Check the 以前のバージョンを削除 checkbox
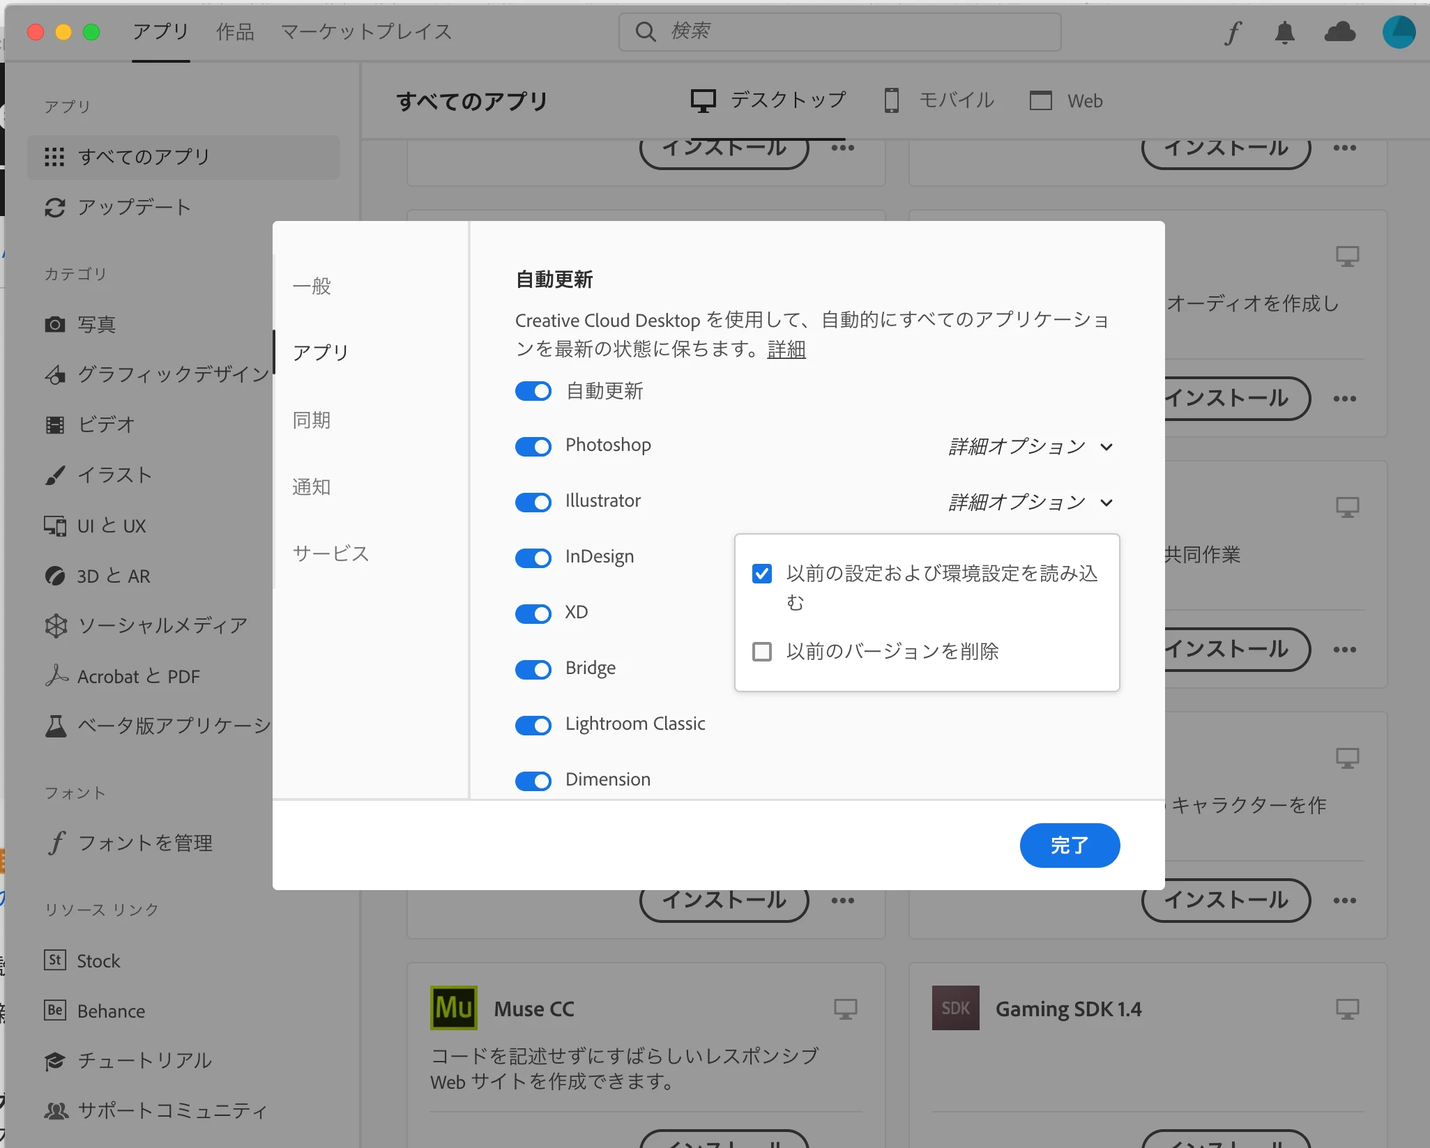Screen dimensions: 1430x1148 coord(762,652)
